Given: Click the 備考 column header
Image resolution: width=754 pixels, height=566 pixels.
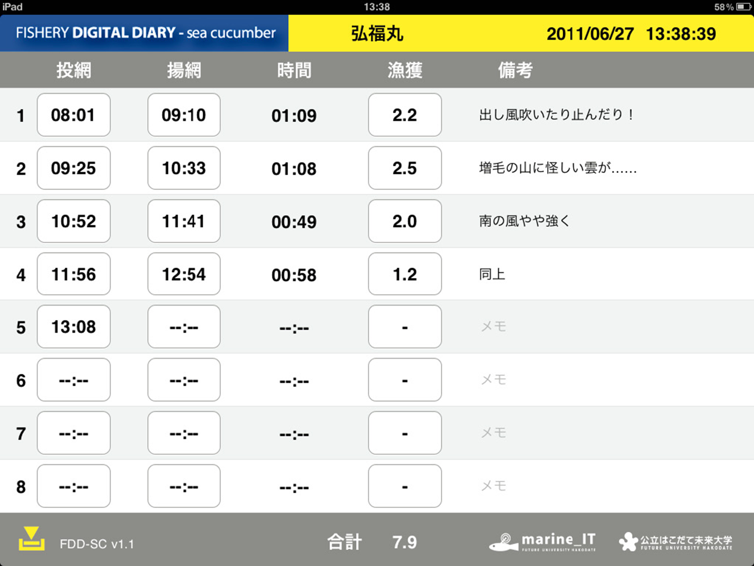Looking at the screenshot, I should (515, 70).
